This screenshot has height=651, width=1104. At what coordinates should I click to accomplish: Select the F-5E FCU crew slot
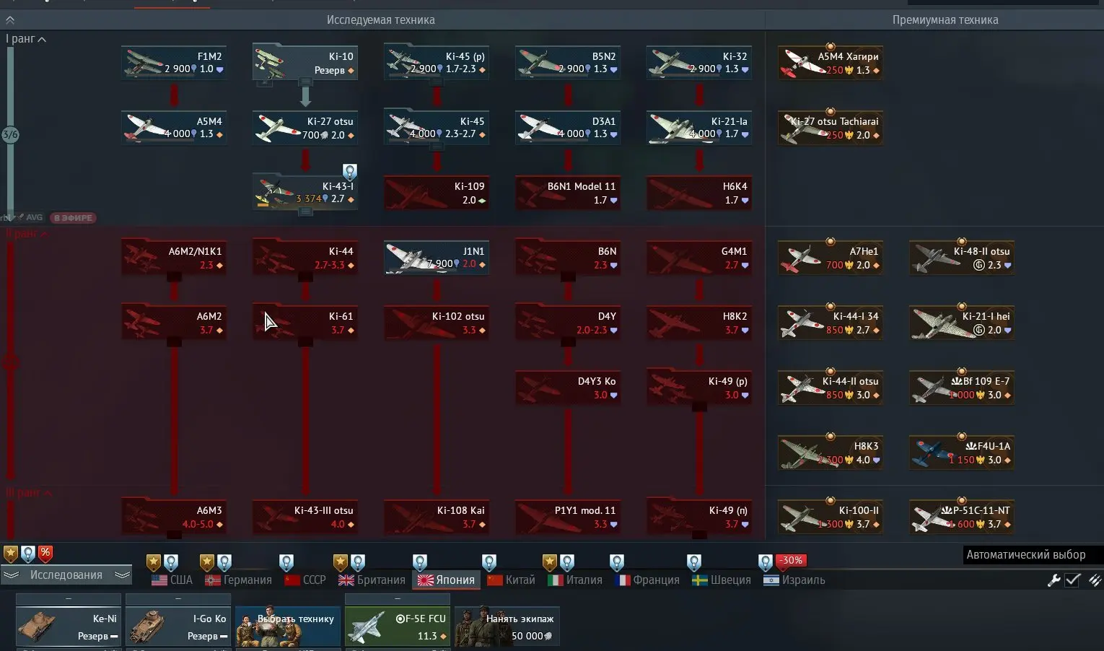[x=398, y=626]
